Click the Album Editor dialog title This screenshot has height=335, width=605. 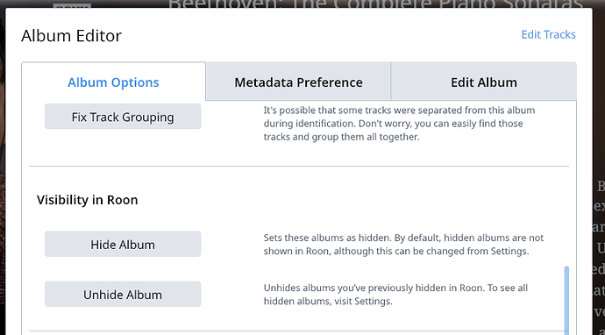pyautogui.click(x=71, y=35)
